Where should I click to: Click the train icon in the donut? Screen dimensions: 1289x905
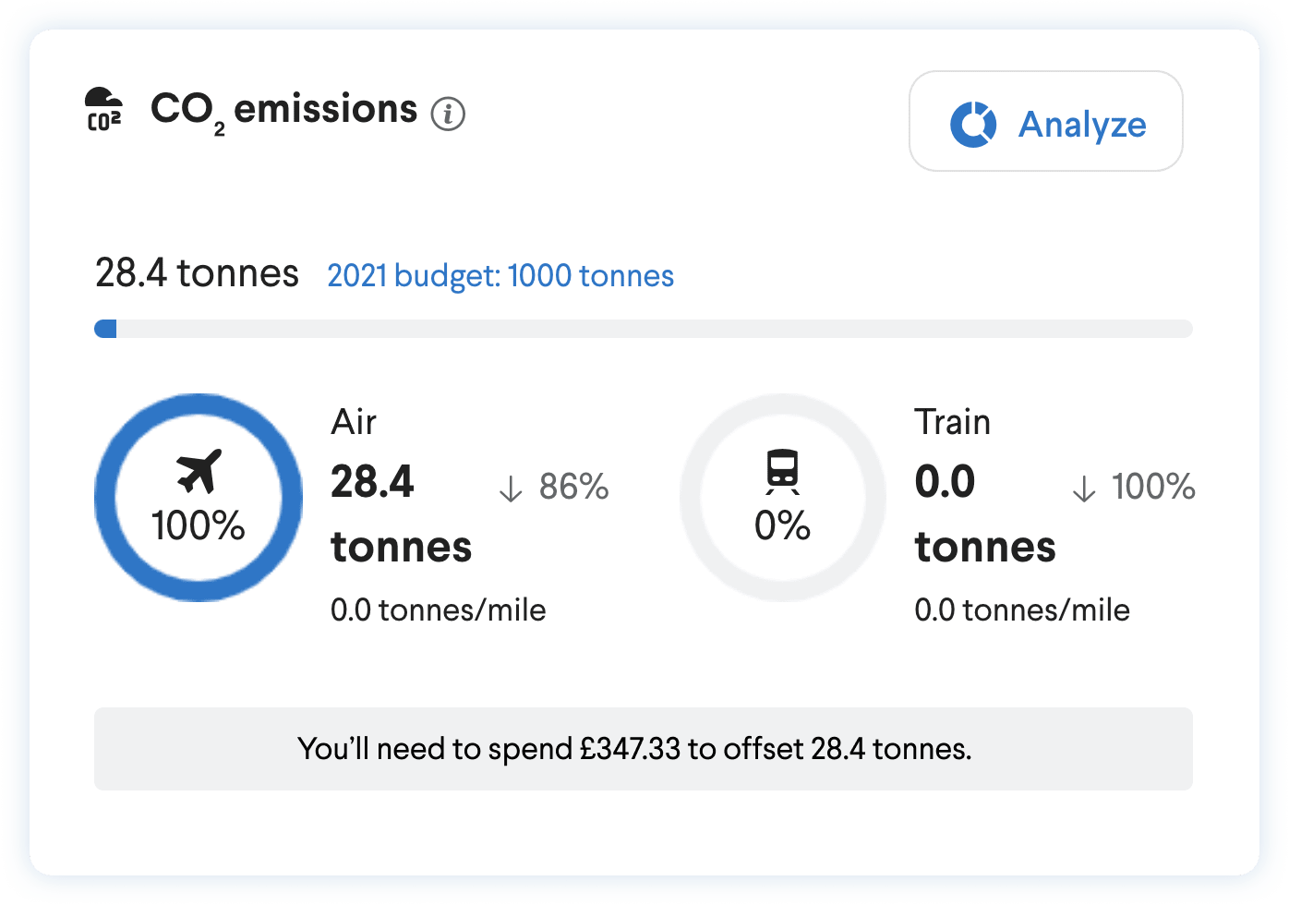tap(782, 472)
